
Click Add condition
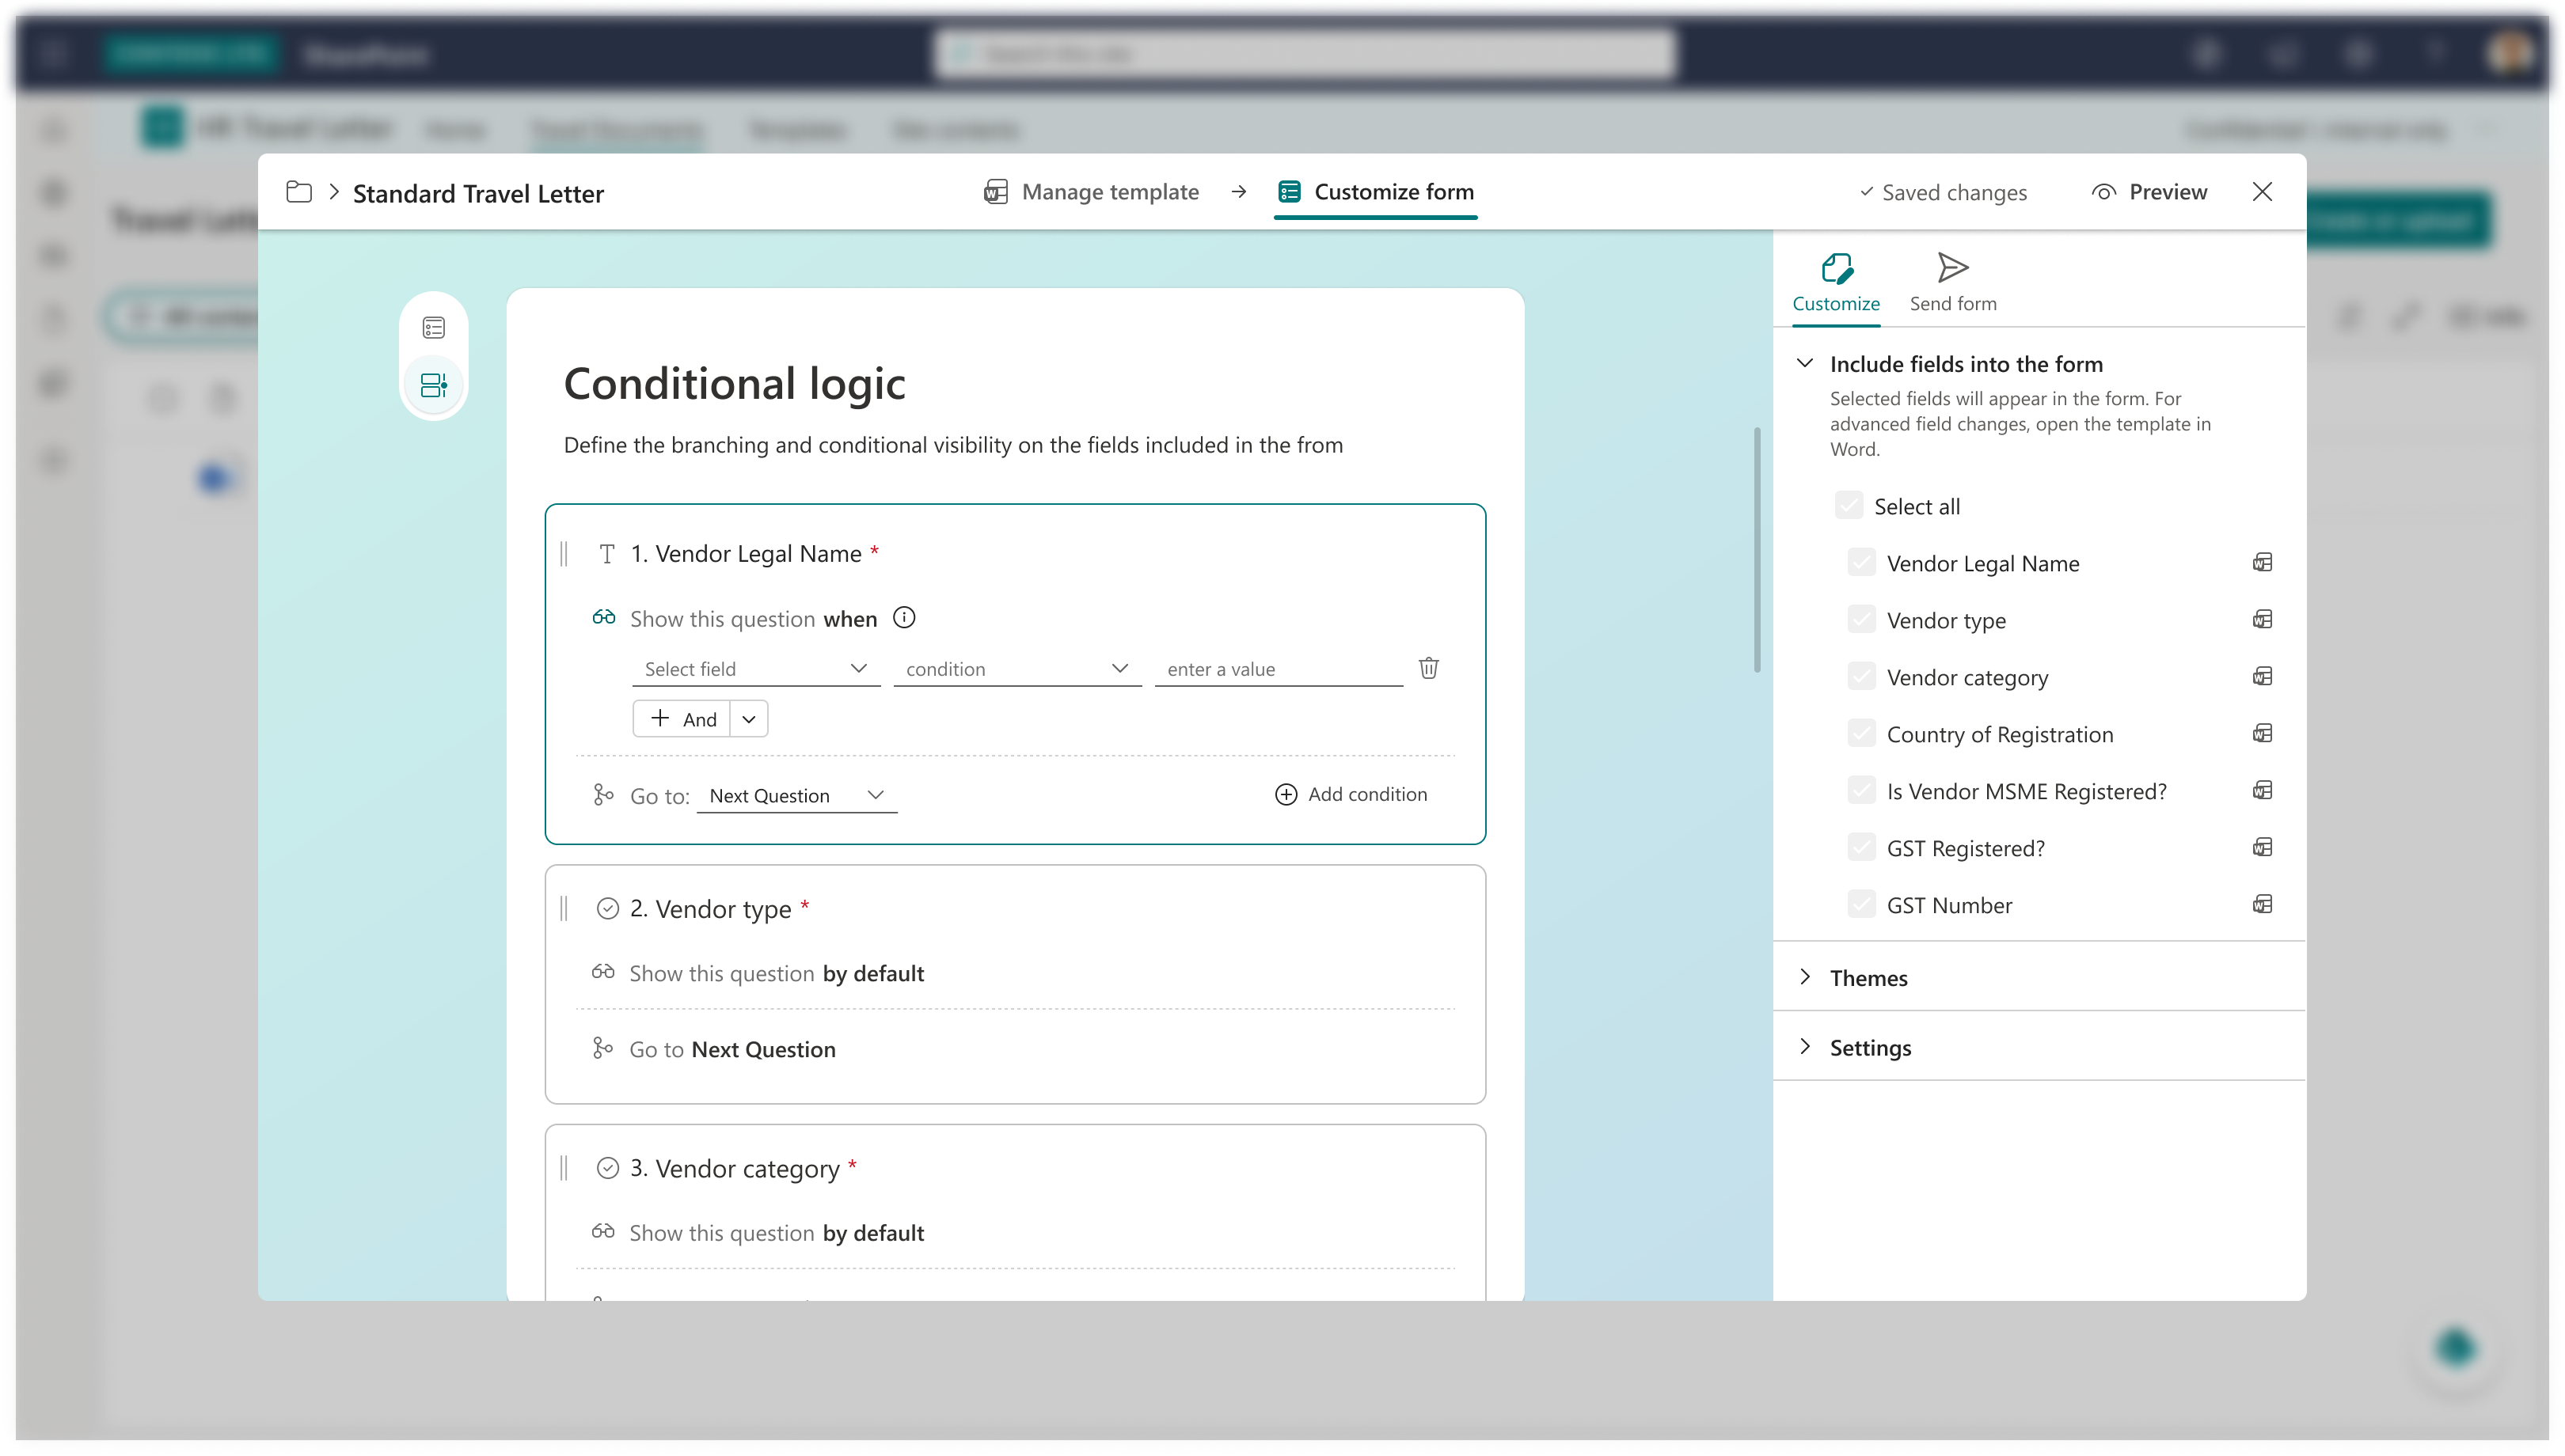[1351, 794]
